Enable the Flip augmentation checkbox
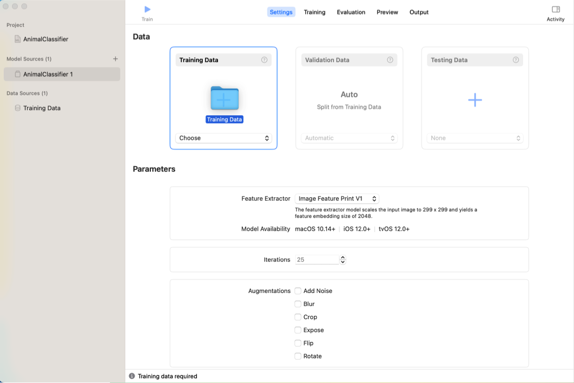This screenshot has height=383, width=574. pyautogui.click(x=298, y=343)
